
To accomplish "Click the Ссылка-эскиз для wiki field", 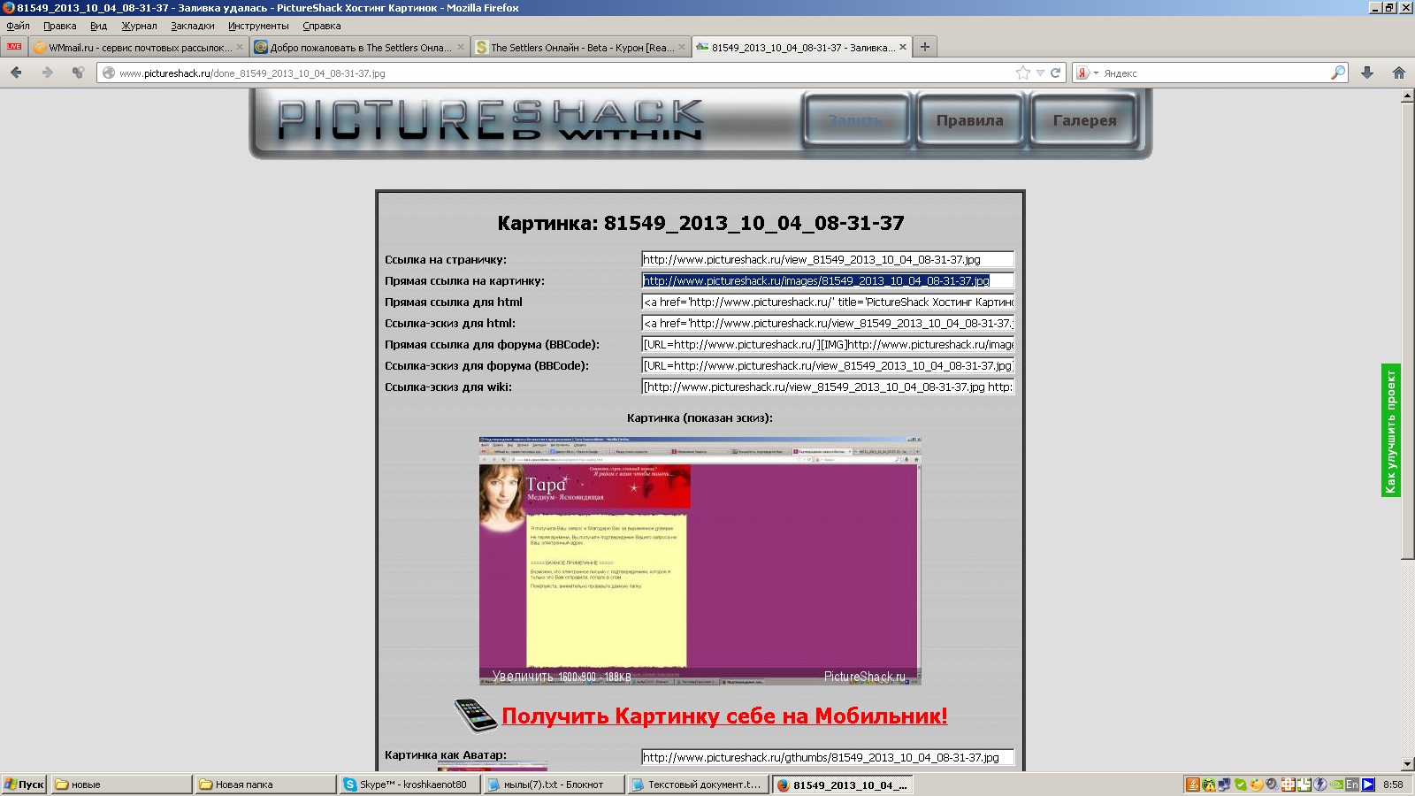I will [x=828, y=387].
